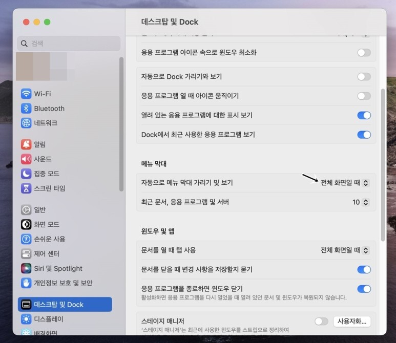The width and height of the screenshot is (396, 343).
Task: Click the 검색 search field
Action: (x=69, y=44)
